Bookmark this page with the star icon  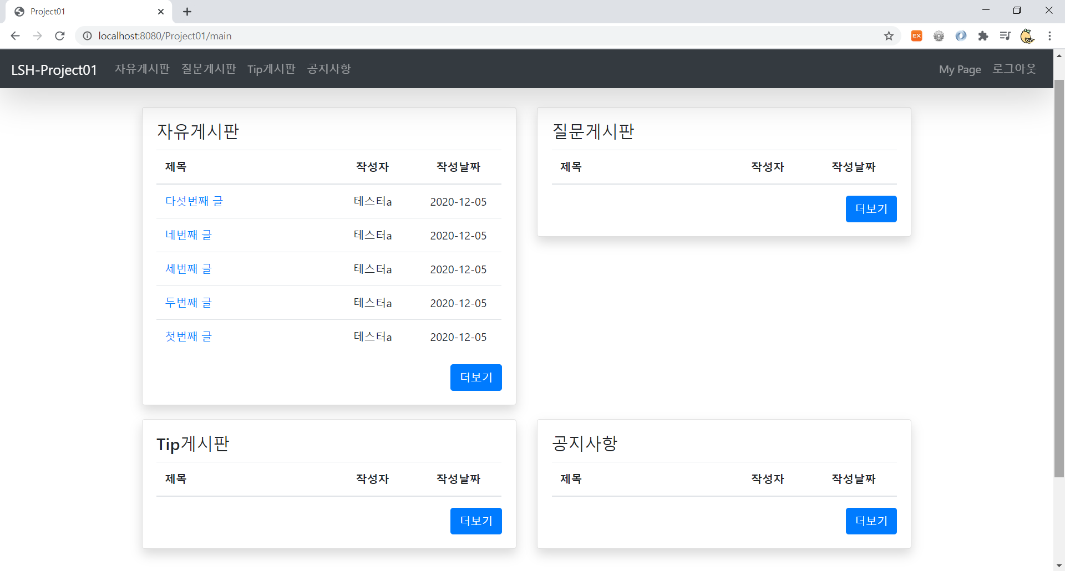(889, 36)
